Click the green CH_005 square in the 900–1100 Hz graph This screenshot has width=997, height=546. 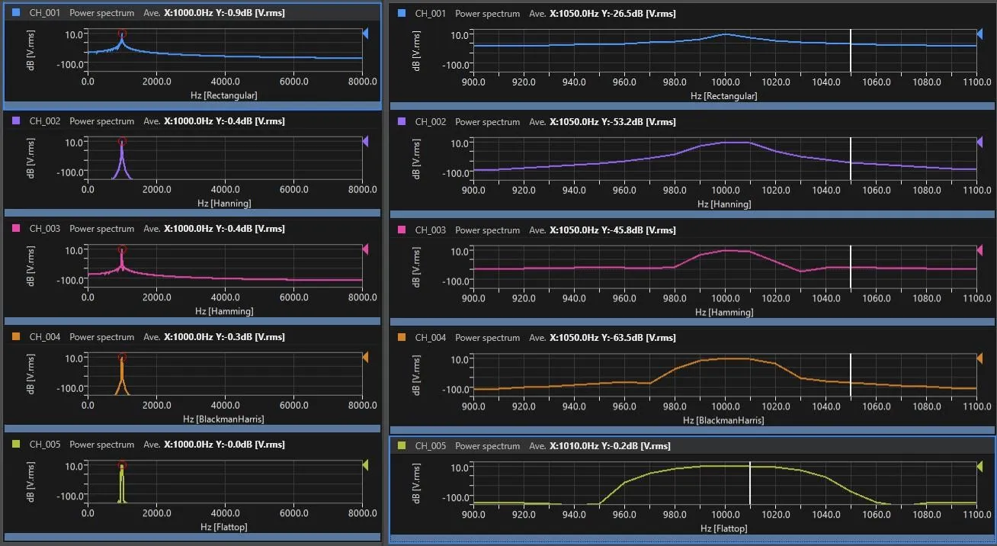click(x=401, y=445)
